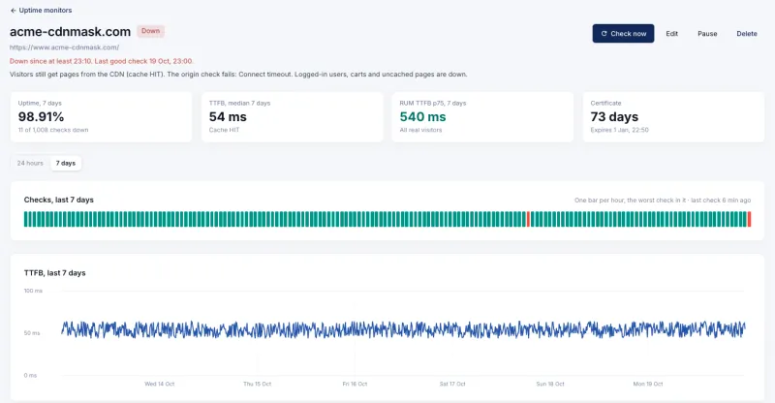Click the refresh icon inside Check now
Viewport: 775px width, 403px height.
point(604,34)
